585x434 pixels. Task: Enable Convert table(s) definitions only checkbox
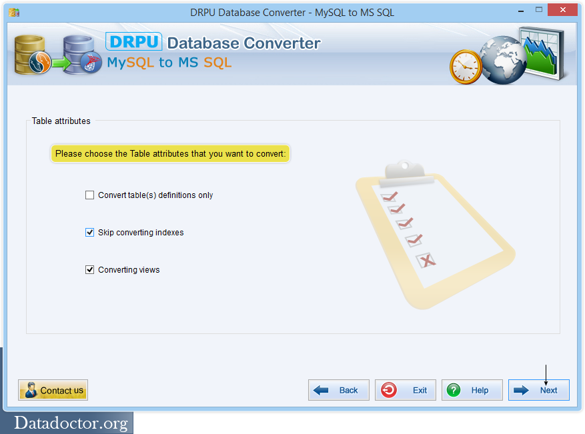tap(89, 195)
